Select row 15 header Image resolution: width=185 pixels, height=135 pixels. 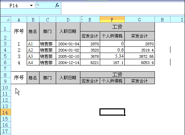pyautogui.click(x=6, y=119)
